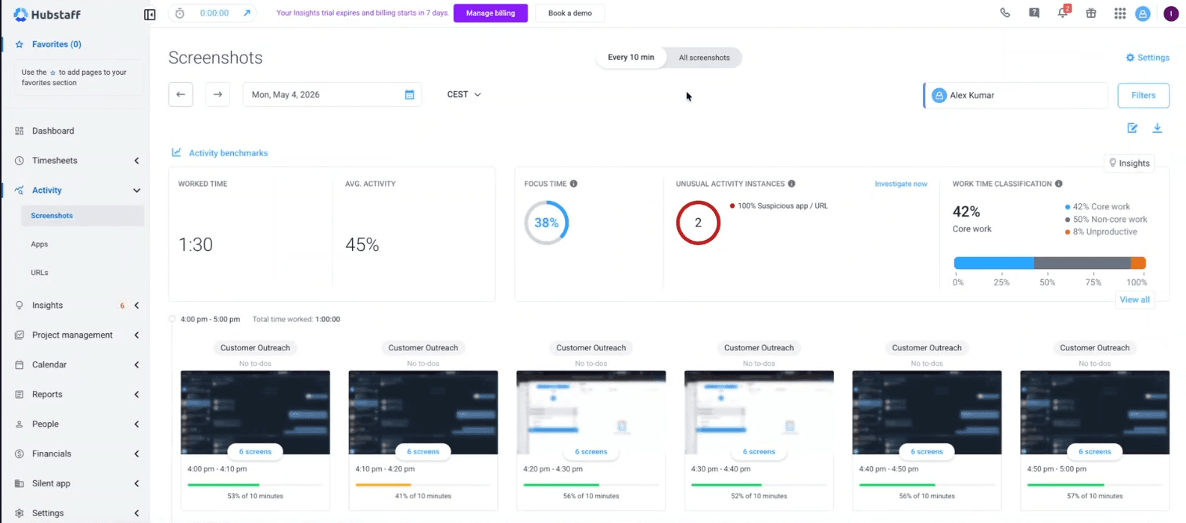
Task: Click the Hubstaff logo
Action: click(x=47, y=14)
